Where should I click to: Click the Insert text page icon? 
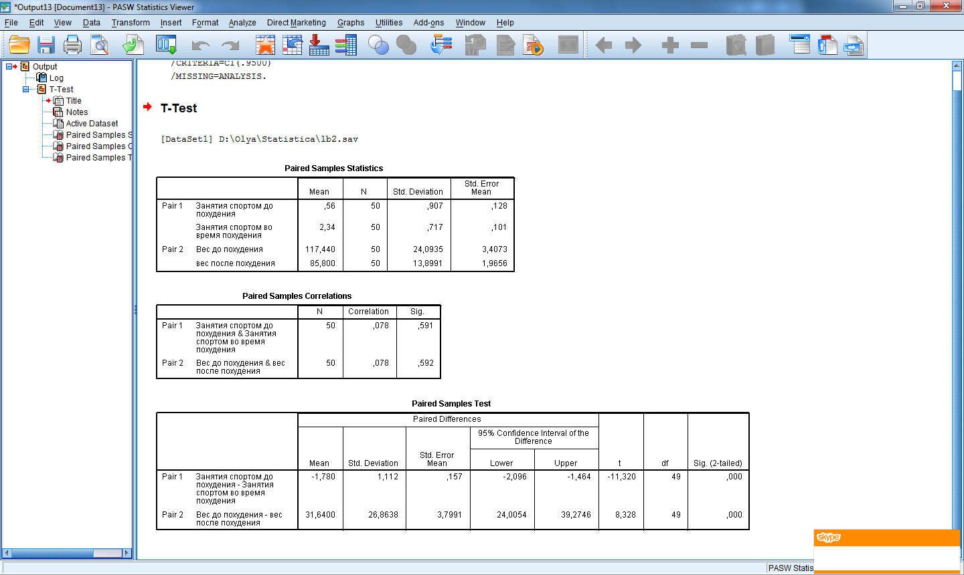854,45
